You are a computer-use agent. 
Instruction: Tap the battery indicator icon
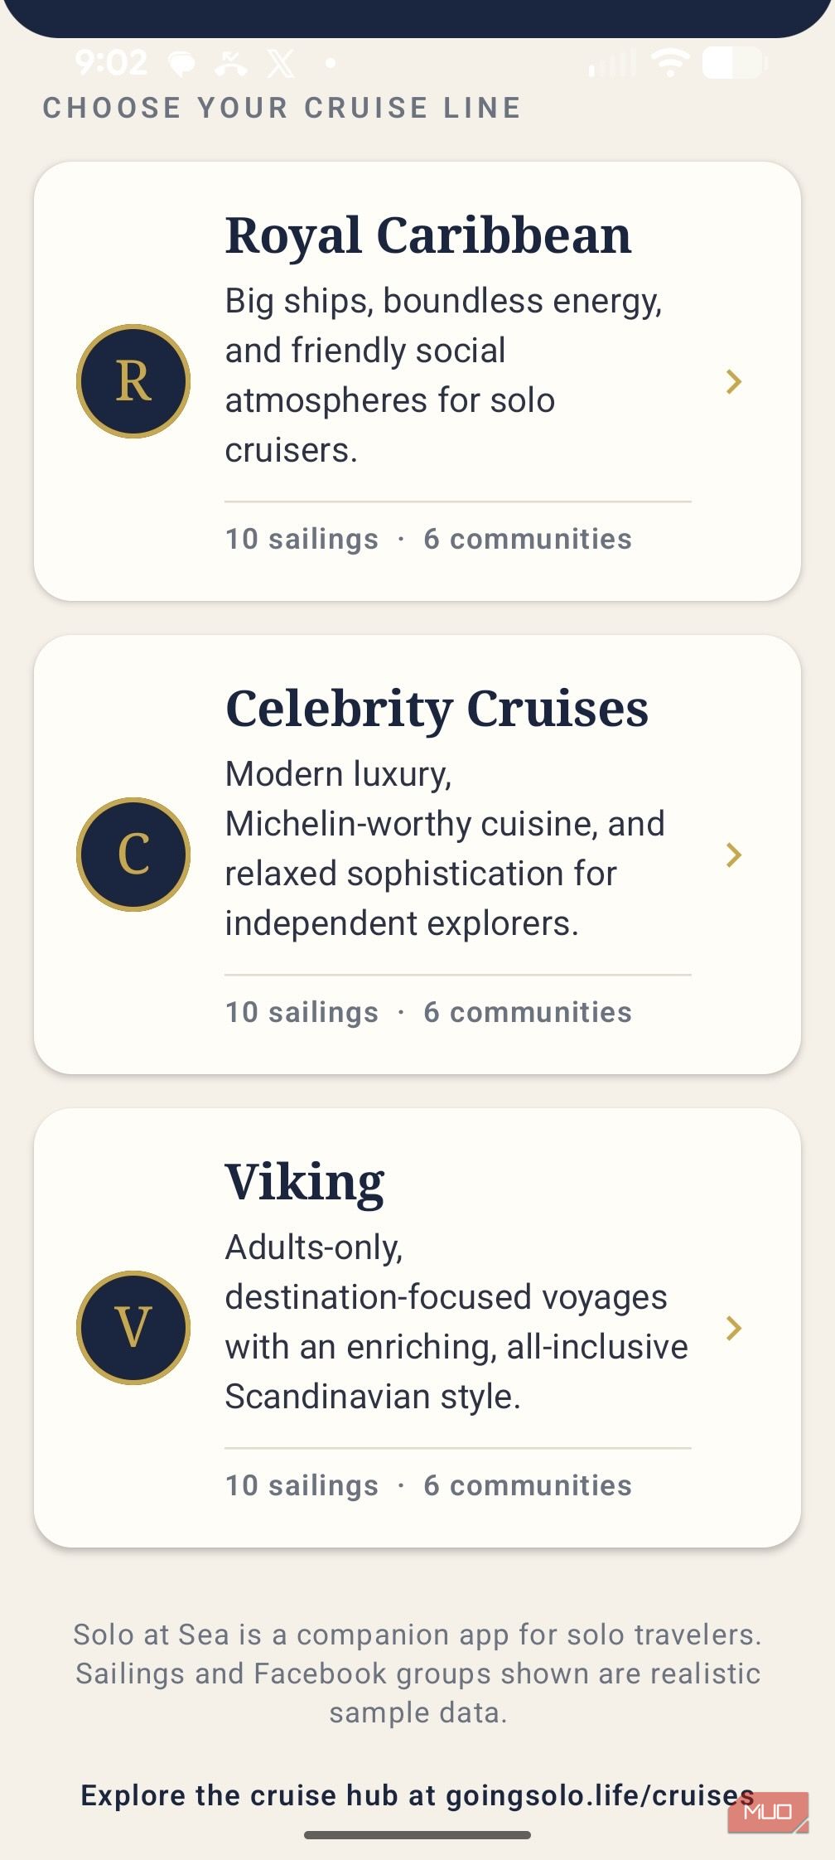pyautogui.click(x=736, y=62)
